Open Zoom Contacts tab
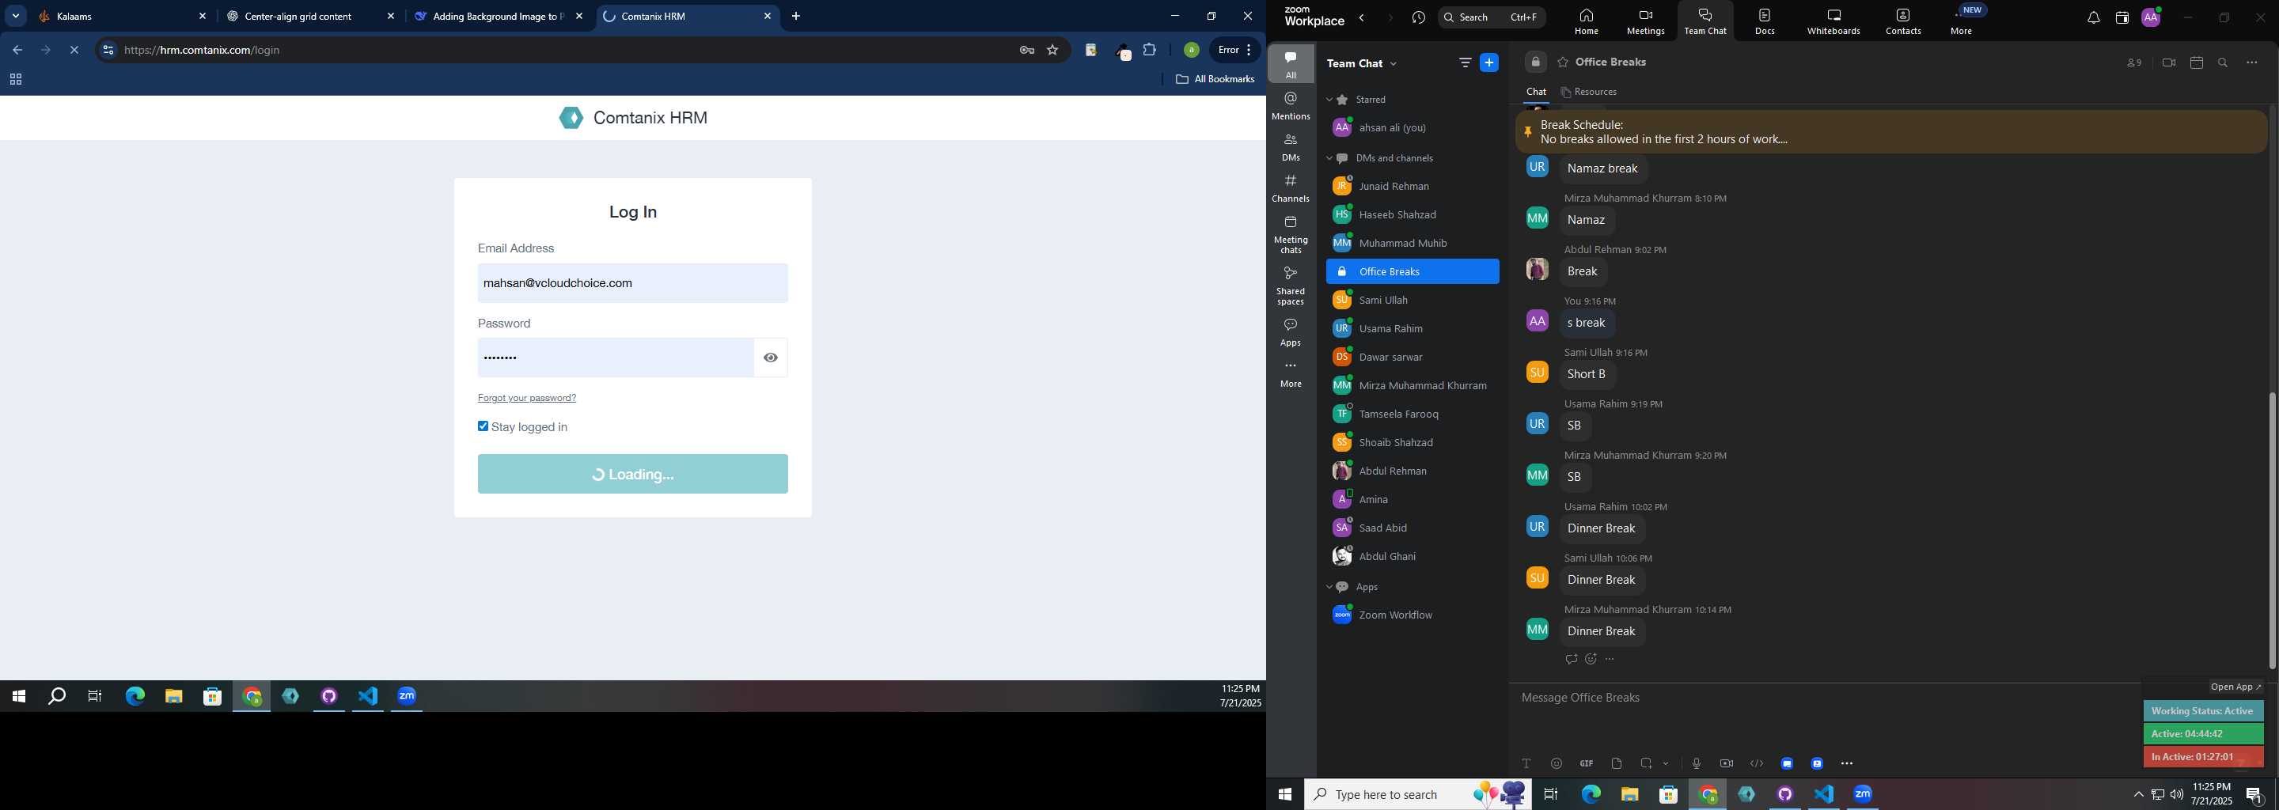This screenshot has height=810, width=2279. [1903, 22]
